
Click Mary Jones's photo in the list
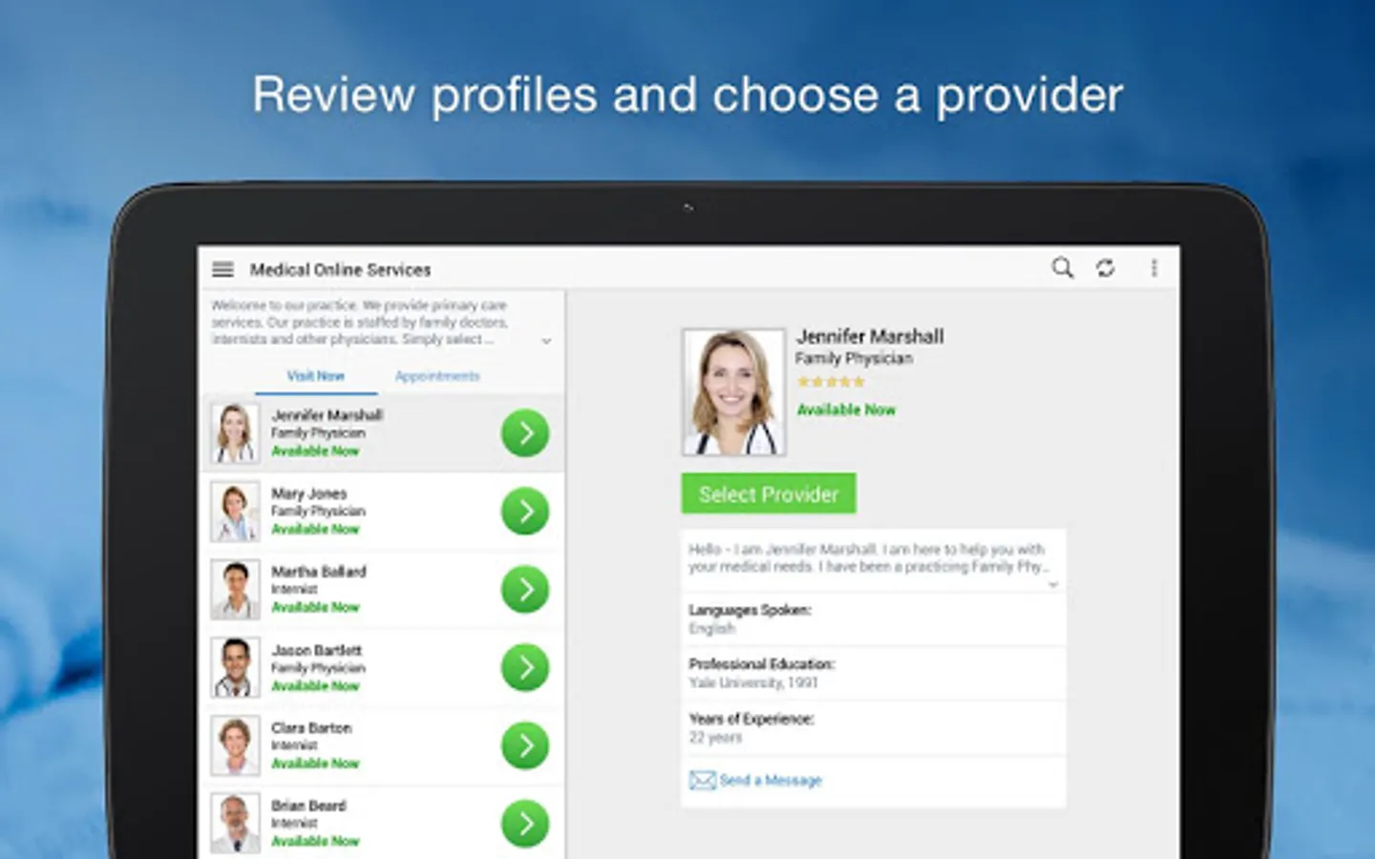tap(235, 512)
